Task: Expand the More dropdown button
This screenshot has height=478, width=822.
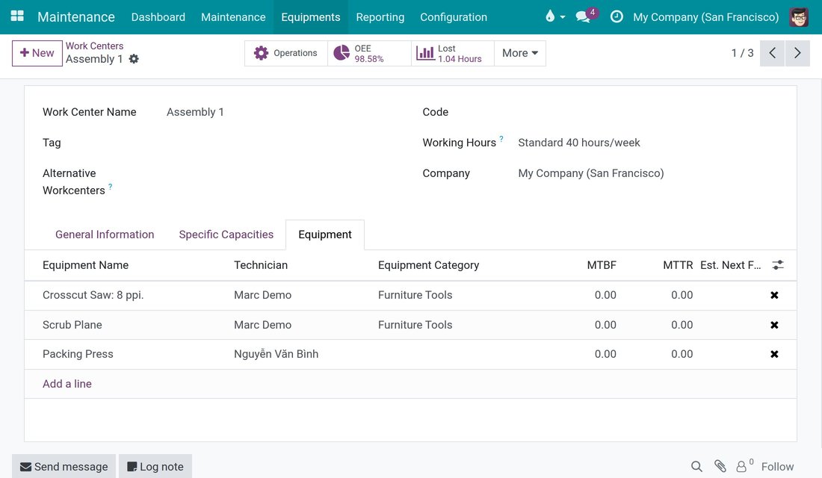Action: coord(520,53)
